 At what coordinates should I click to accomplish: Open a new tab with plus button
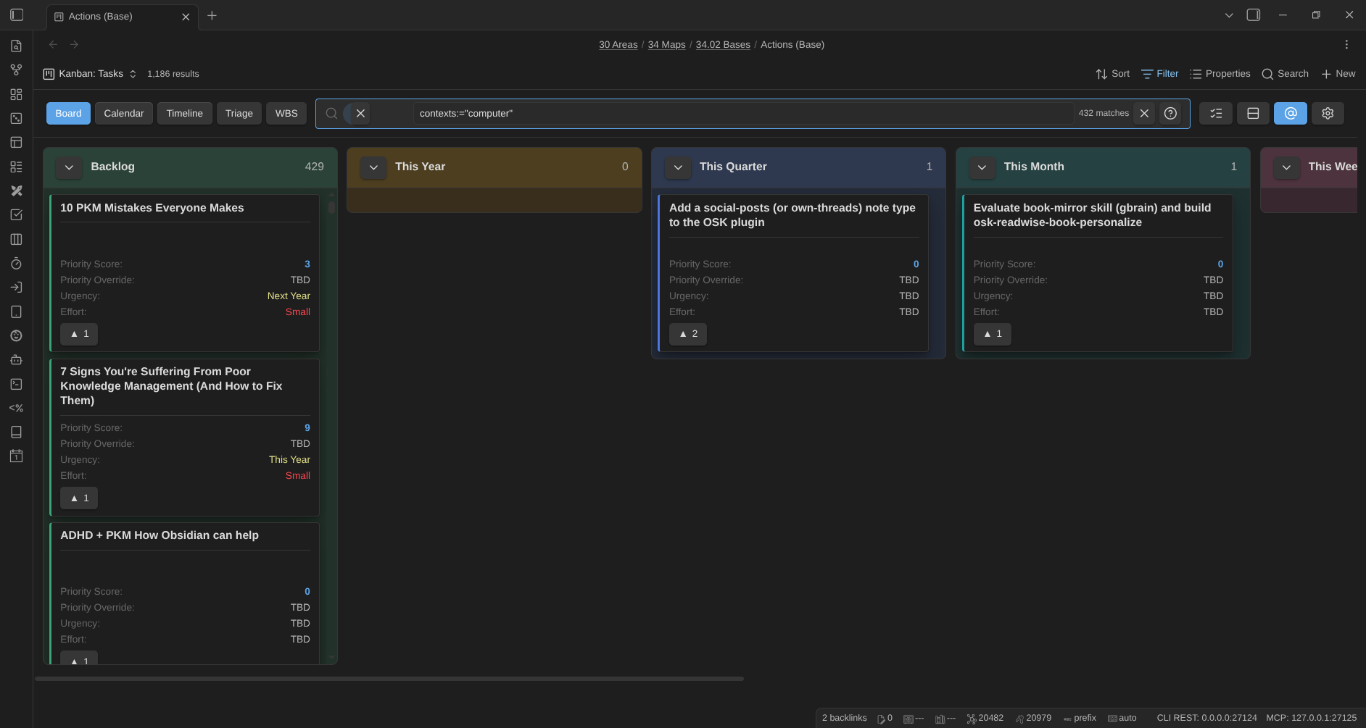(x=212, y=15)
